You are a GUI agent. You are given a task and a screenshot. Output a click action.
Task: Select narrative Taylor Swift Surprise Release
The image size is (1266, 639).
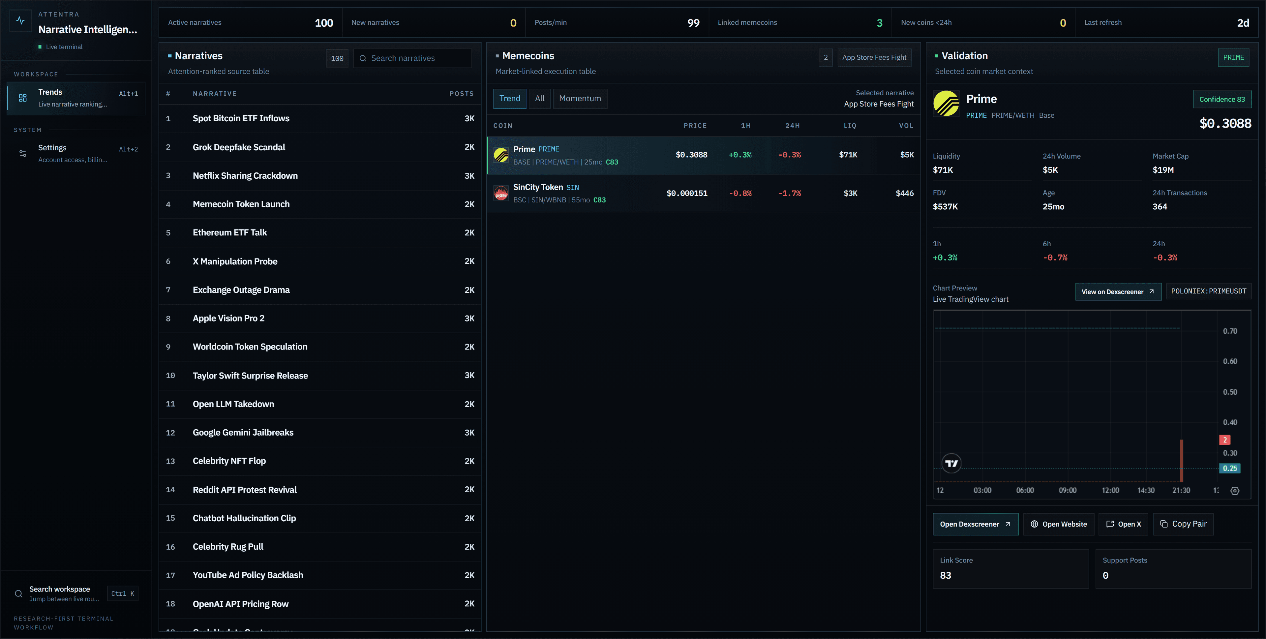tap(320, 376)
